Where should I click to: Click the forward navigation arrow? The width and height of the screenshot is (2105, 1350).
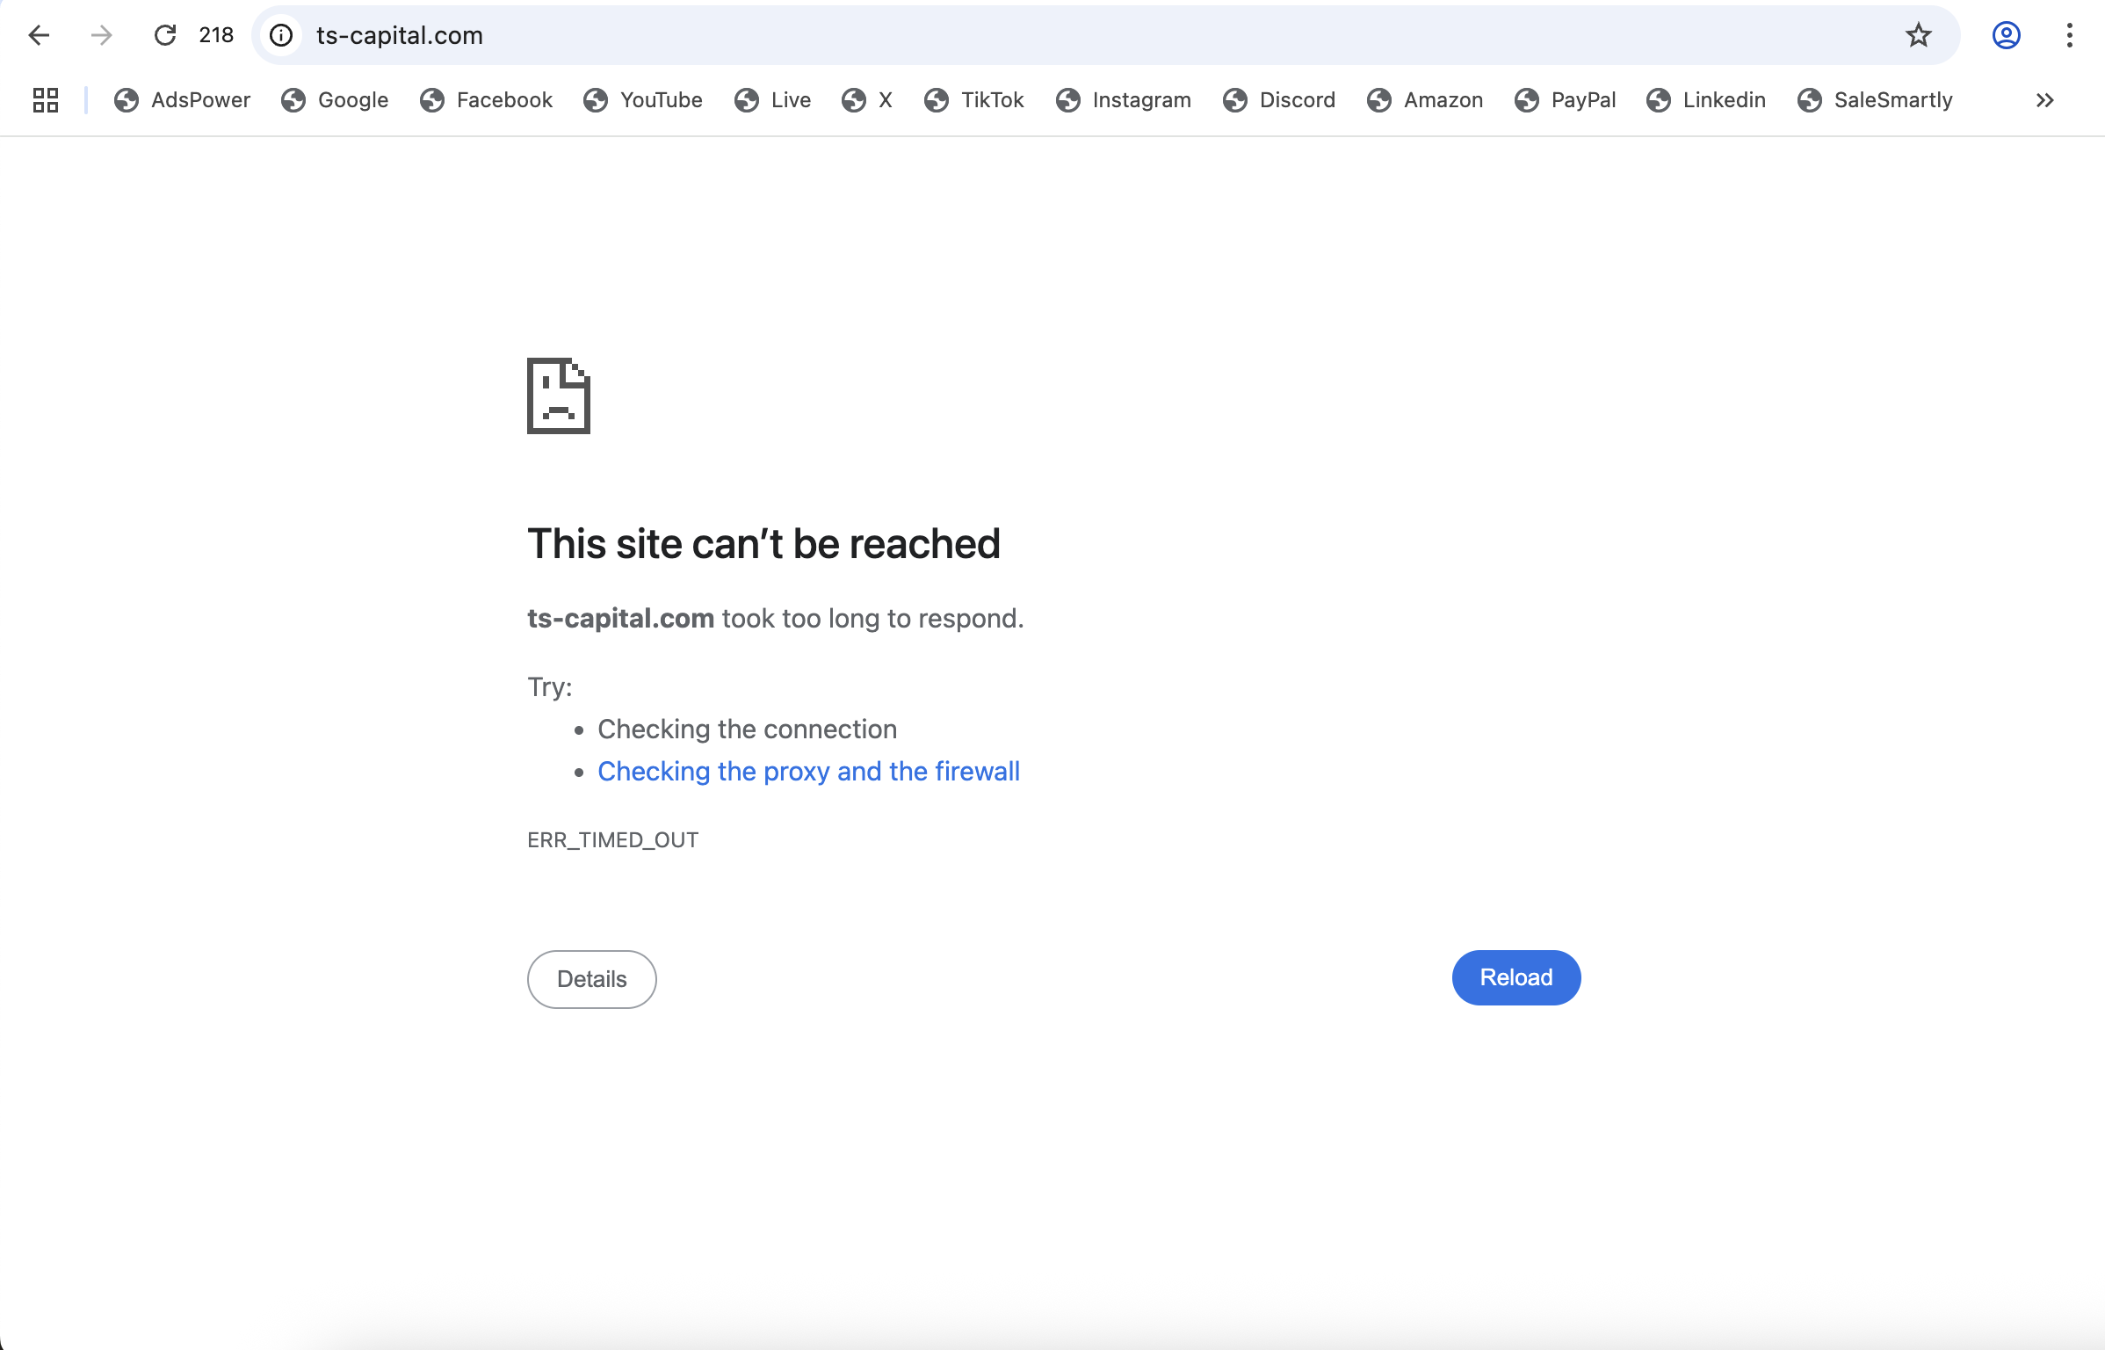tap(102, 35)
